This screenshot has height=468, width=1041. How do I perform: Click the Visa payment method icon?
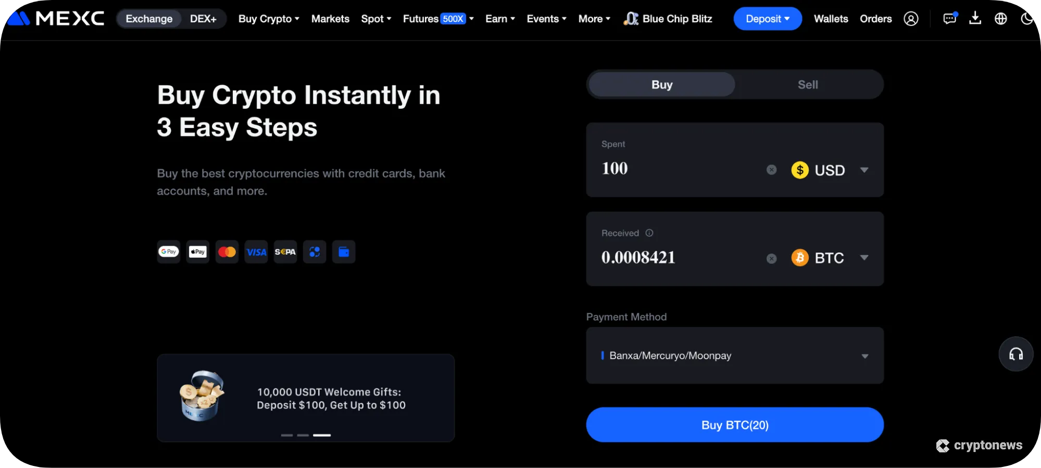click(x=256, y=251)
